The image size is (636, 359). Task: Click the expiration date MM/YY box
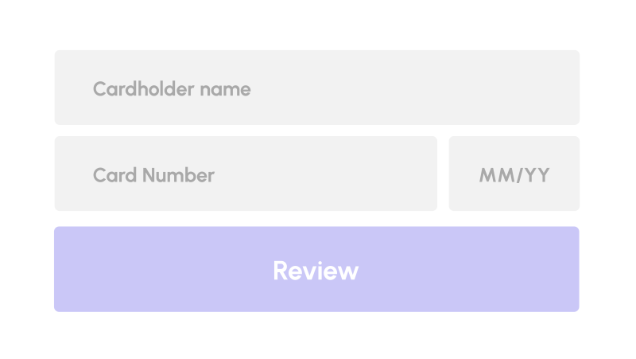(x=514, y=174)
